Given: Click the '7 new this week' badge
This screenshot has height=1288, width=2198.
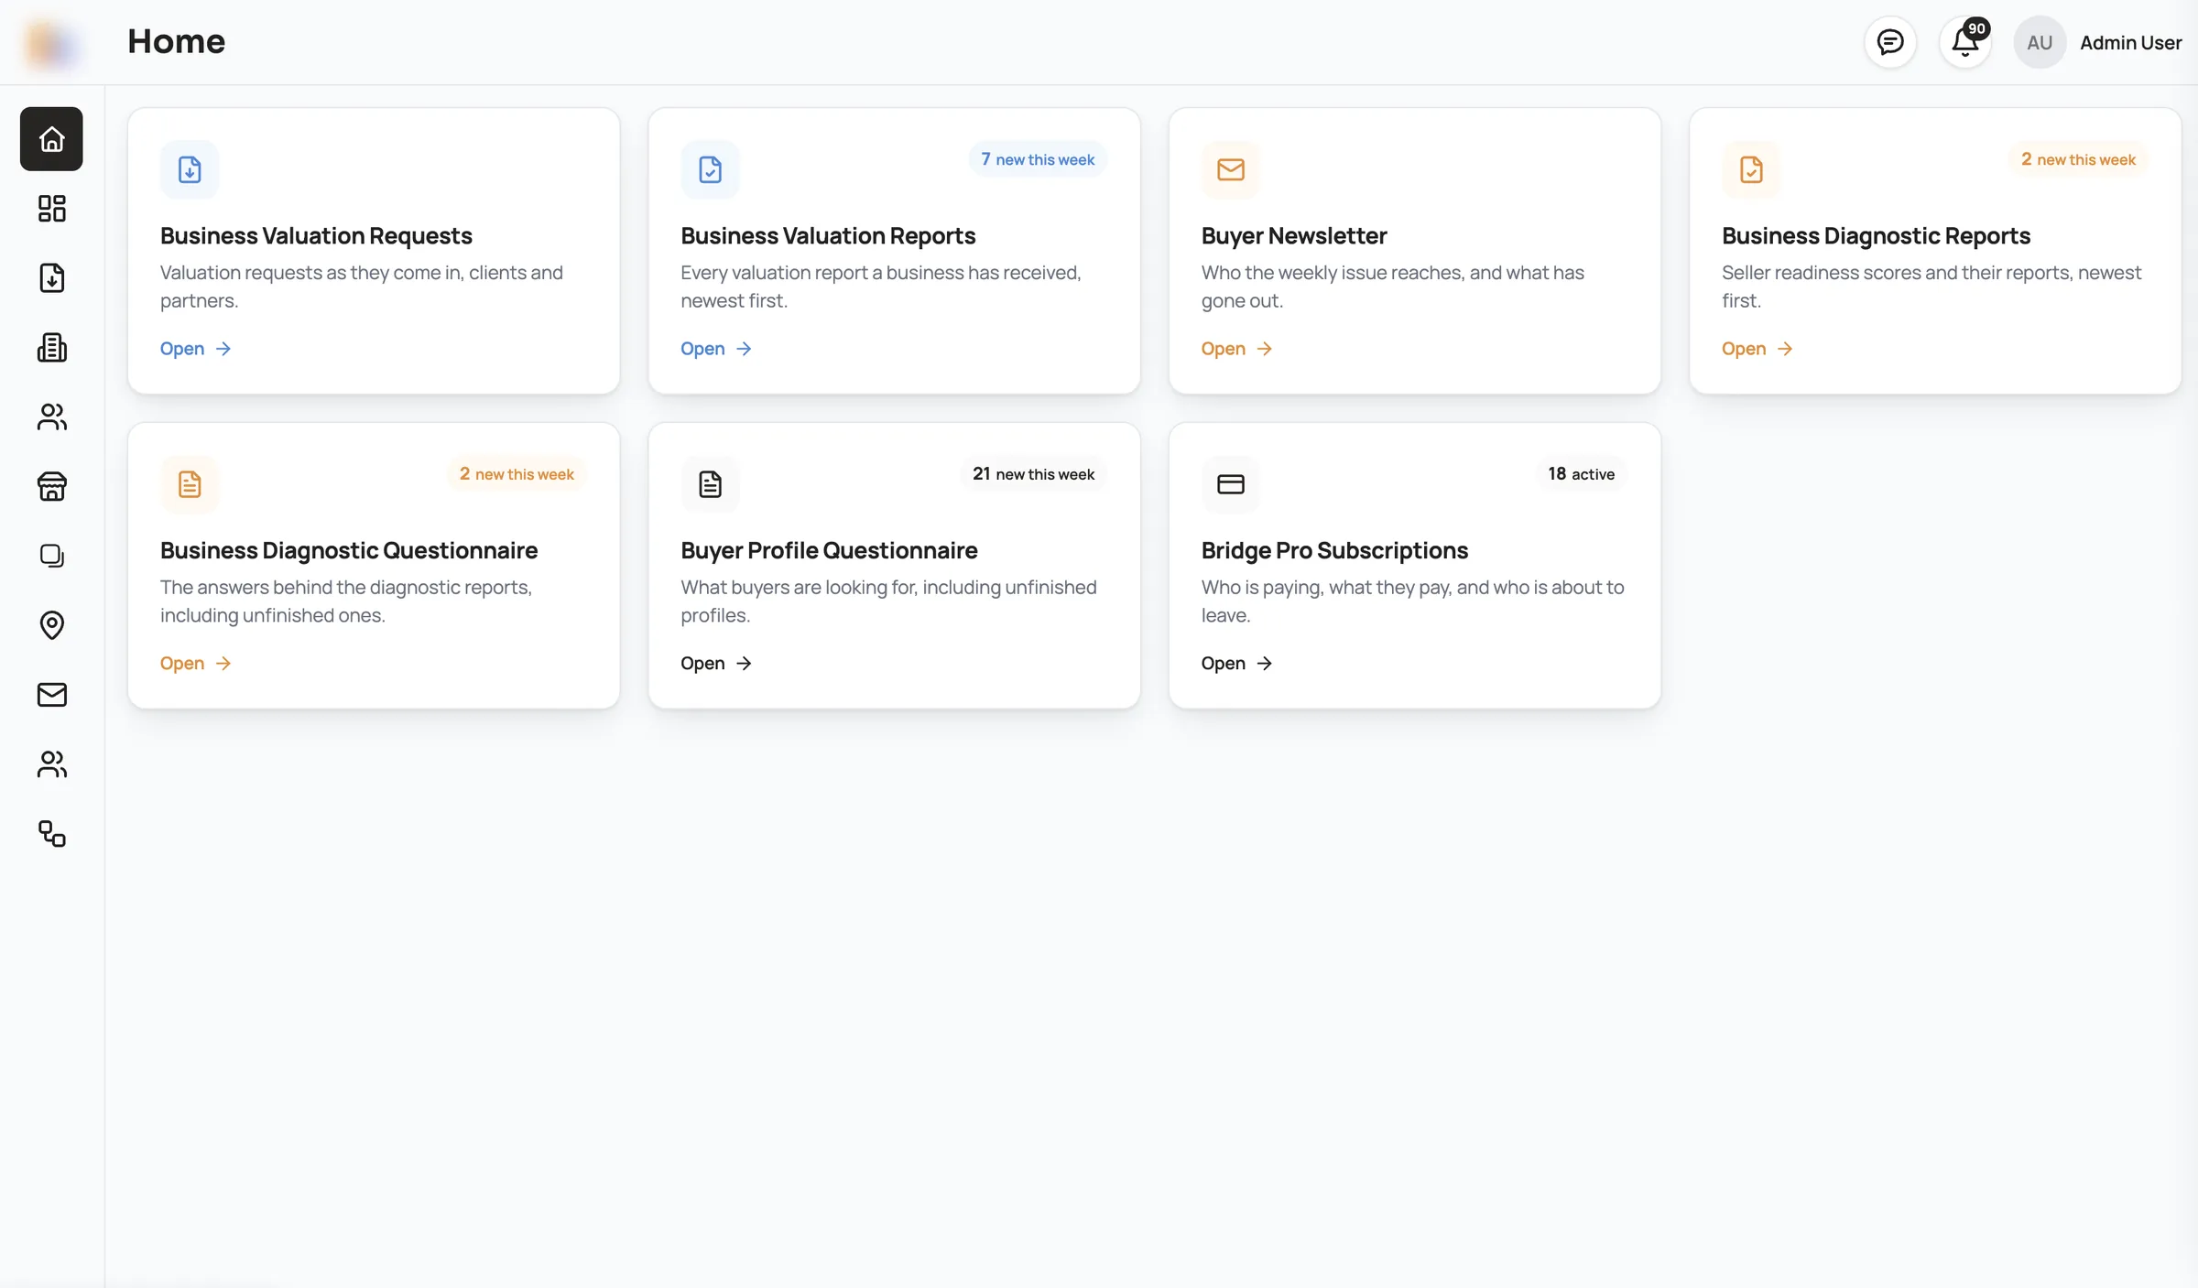Looking at the screenshot, I should (x=1038, y=159).
